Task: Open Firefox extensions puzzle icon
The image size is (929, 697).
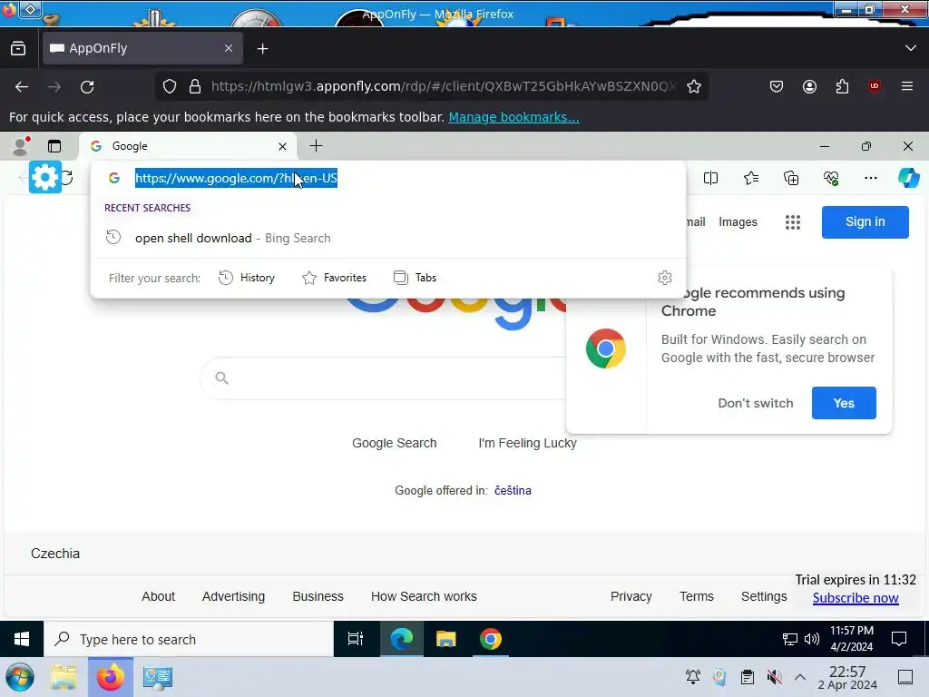Action: (842, 86)
